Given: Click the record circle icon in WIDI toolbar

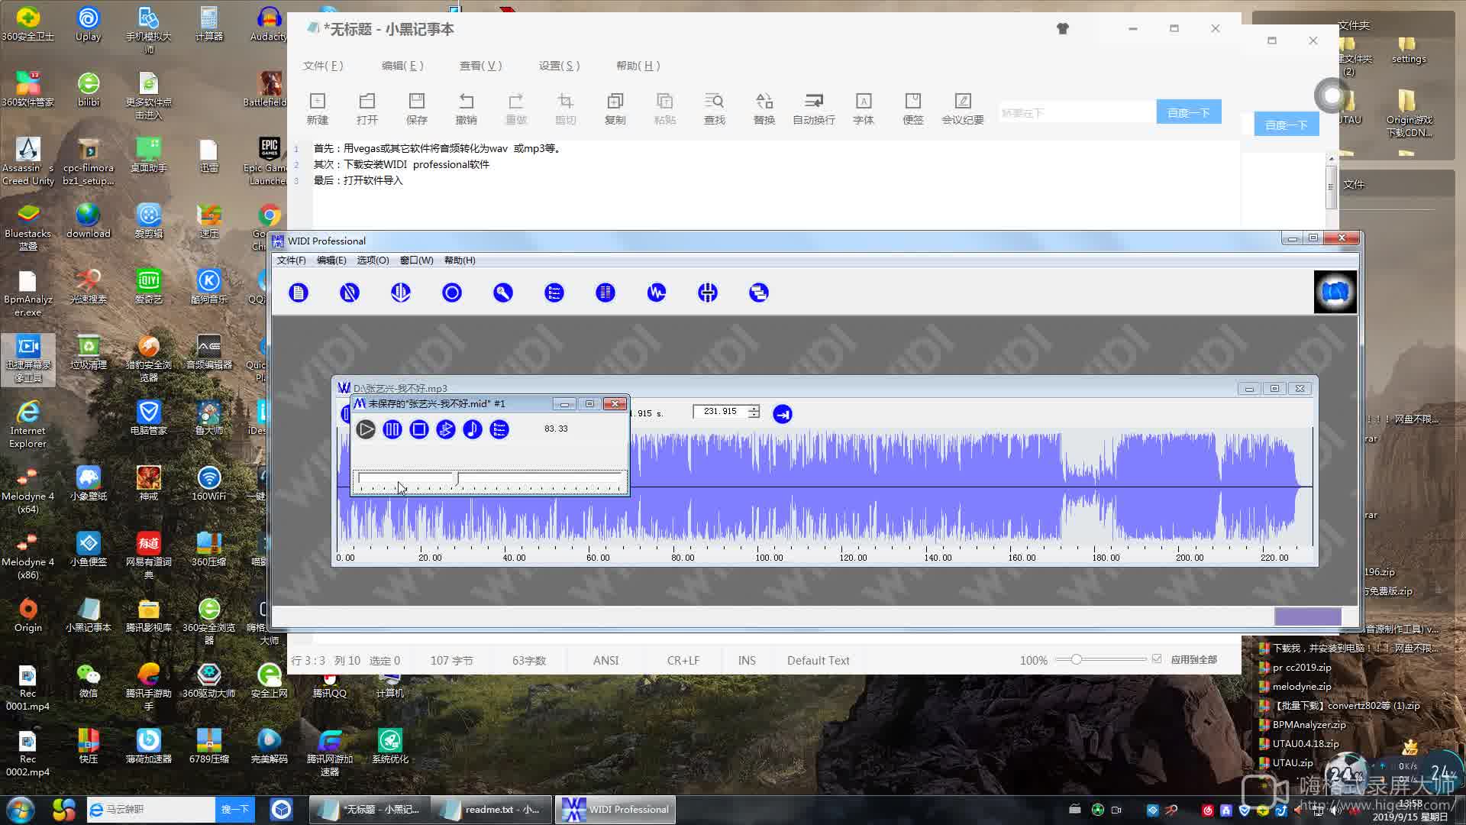Looking at the screenshot, I should pyautogui.click(x=452, y=293).
